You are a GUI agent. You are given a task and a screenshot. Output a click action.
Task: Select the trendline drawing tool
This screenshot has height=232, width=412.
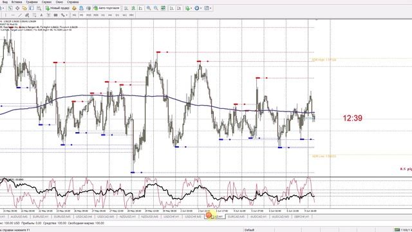[20, 15]
